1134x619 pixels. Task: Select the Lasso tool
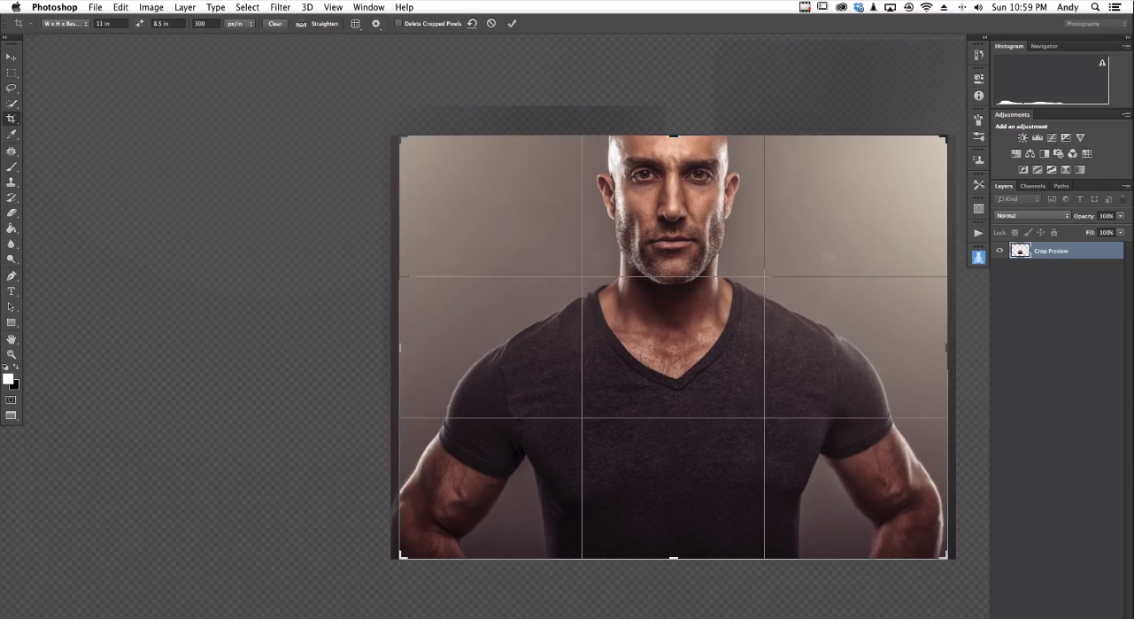[12, 89]
